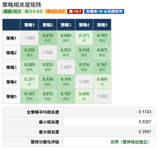Select the 策略4 row label

[x=11, y=82]
